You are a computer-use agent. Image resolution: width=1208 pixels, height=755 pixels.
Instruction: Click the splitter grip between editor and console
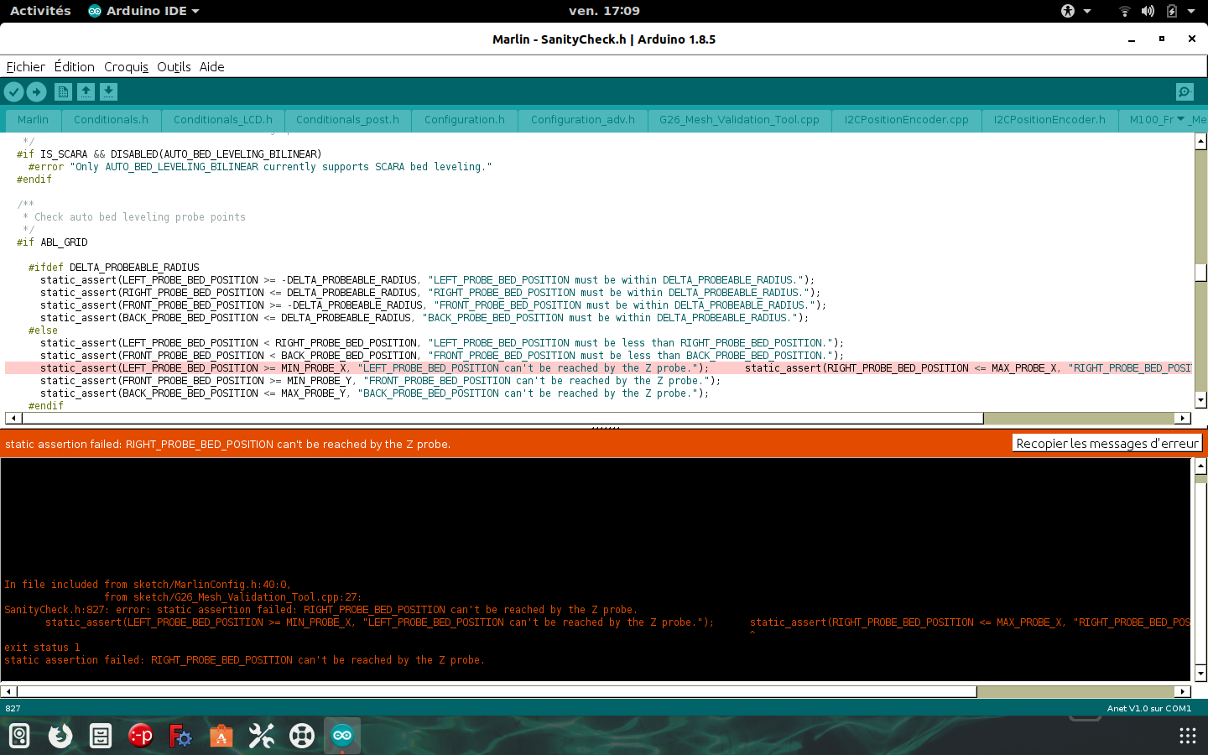[x=605, y=427]
